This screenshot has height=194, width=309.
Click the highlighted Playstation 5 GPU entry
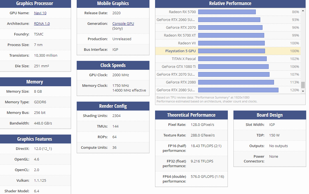click(x=180, y=51)
